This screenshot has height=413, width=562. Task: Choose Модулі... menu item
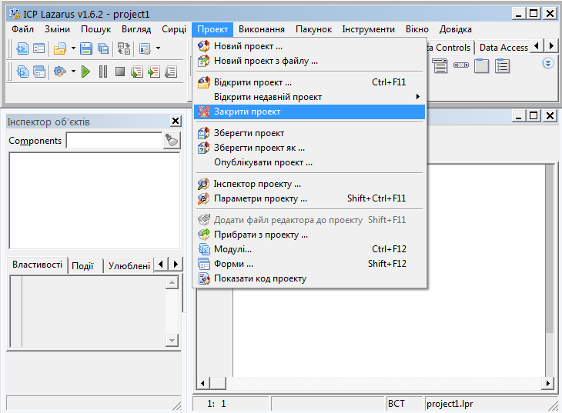pyautogui.click(x=309, y=249)
